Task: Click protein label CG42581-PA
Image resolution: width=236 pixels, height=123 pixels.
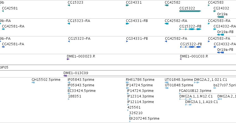Action: pyautogui.click(x=13, y=44)
